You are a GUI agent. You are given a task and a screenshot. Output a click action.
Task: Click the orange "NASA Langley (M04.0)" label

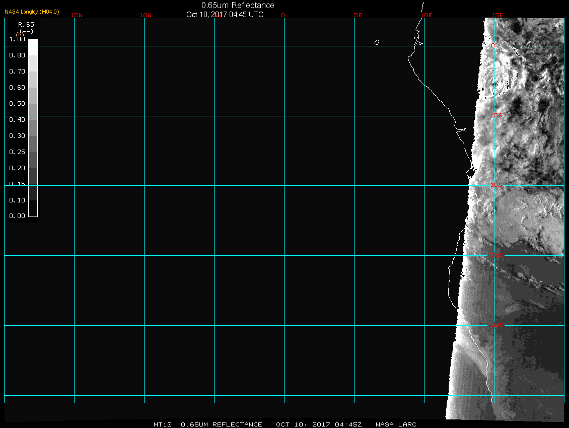32,12
